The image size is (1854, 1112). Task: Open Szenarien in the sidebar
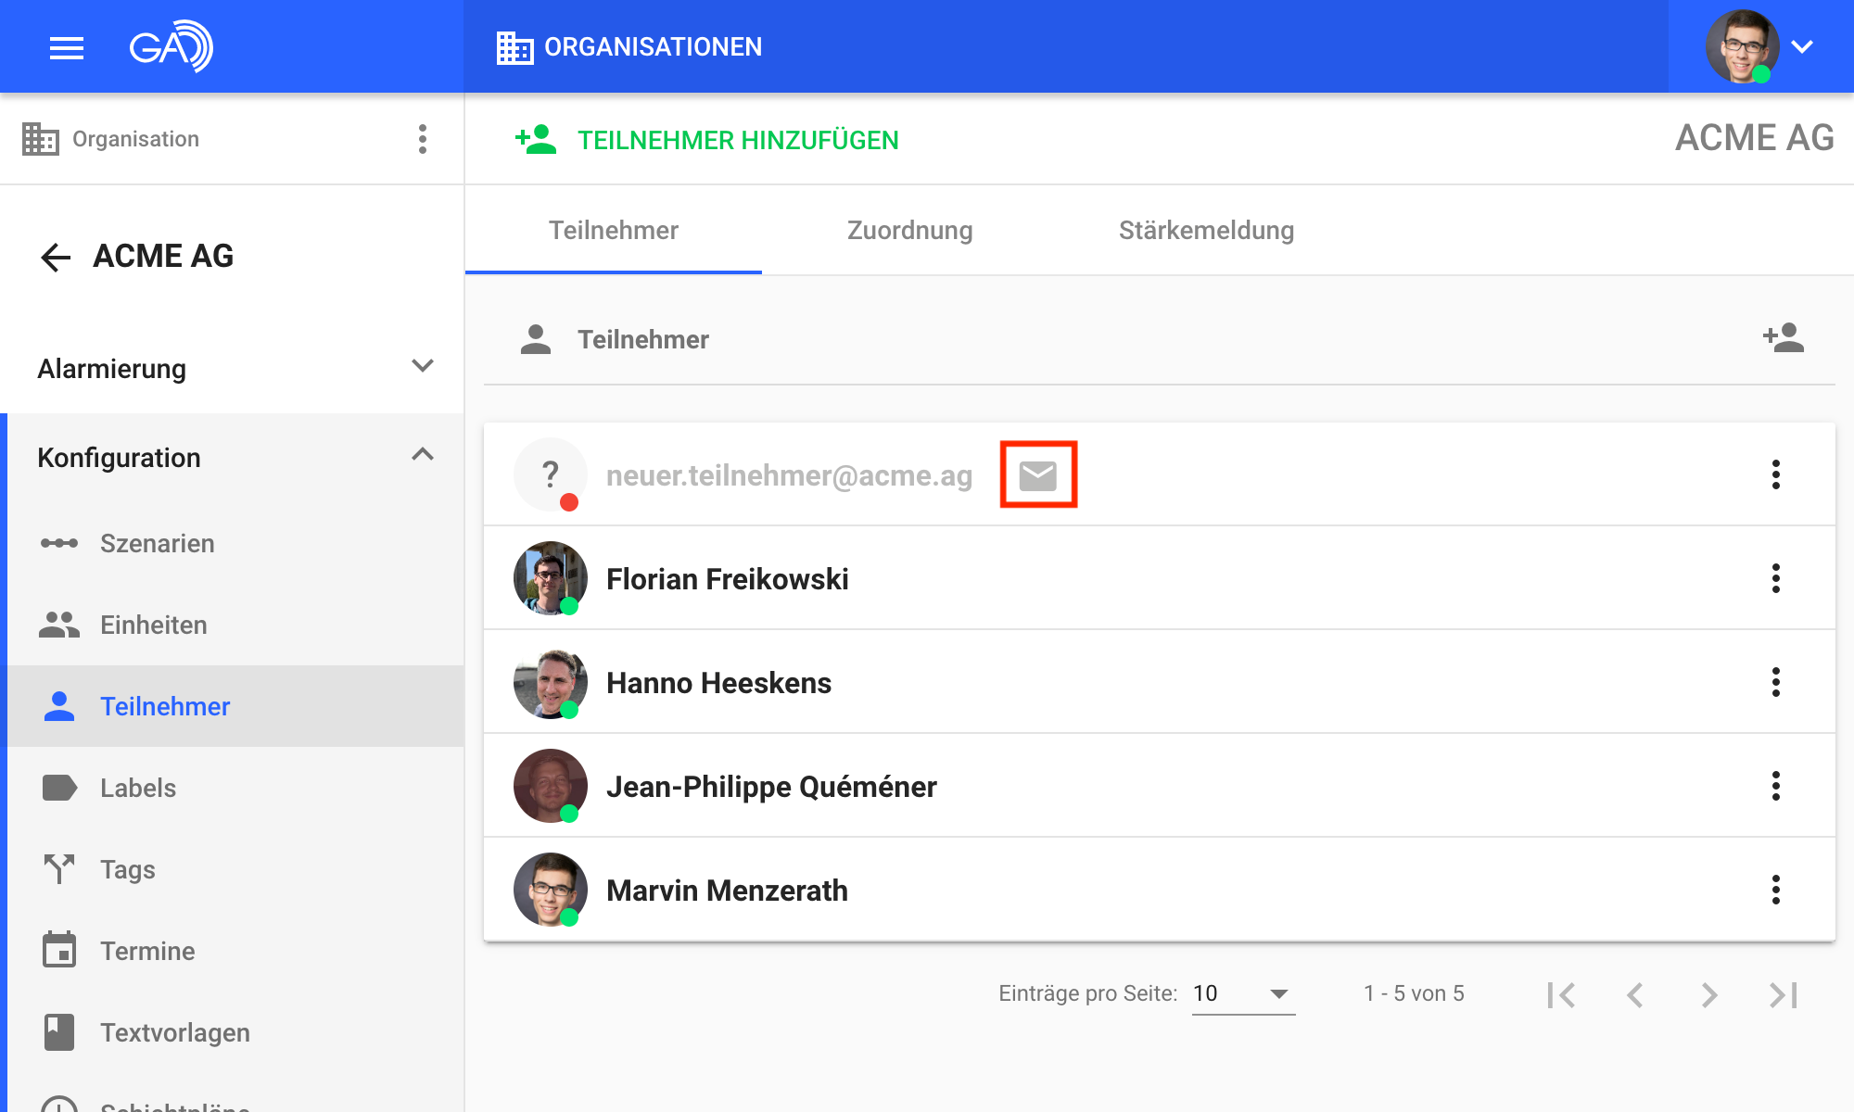(156, 543)
